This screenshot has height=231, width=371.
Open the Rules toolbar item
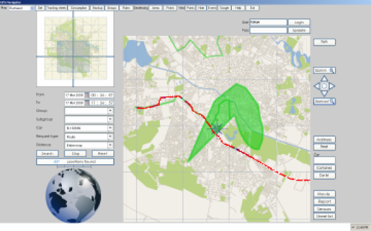[126, 8]
